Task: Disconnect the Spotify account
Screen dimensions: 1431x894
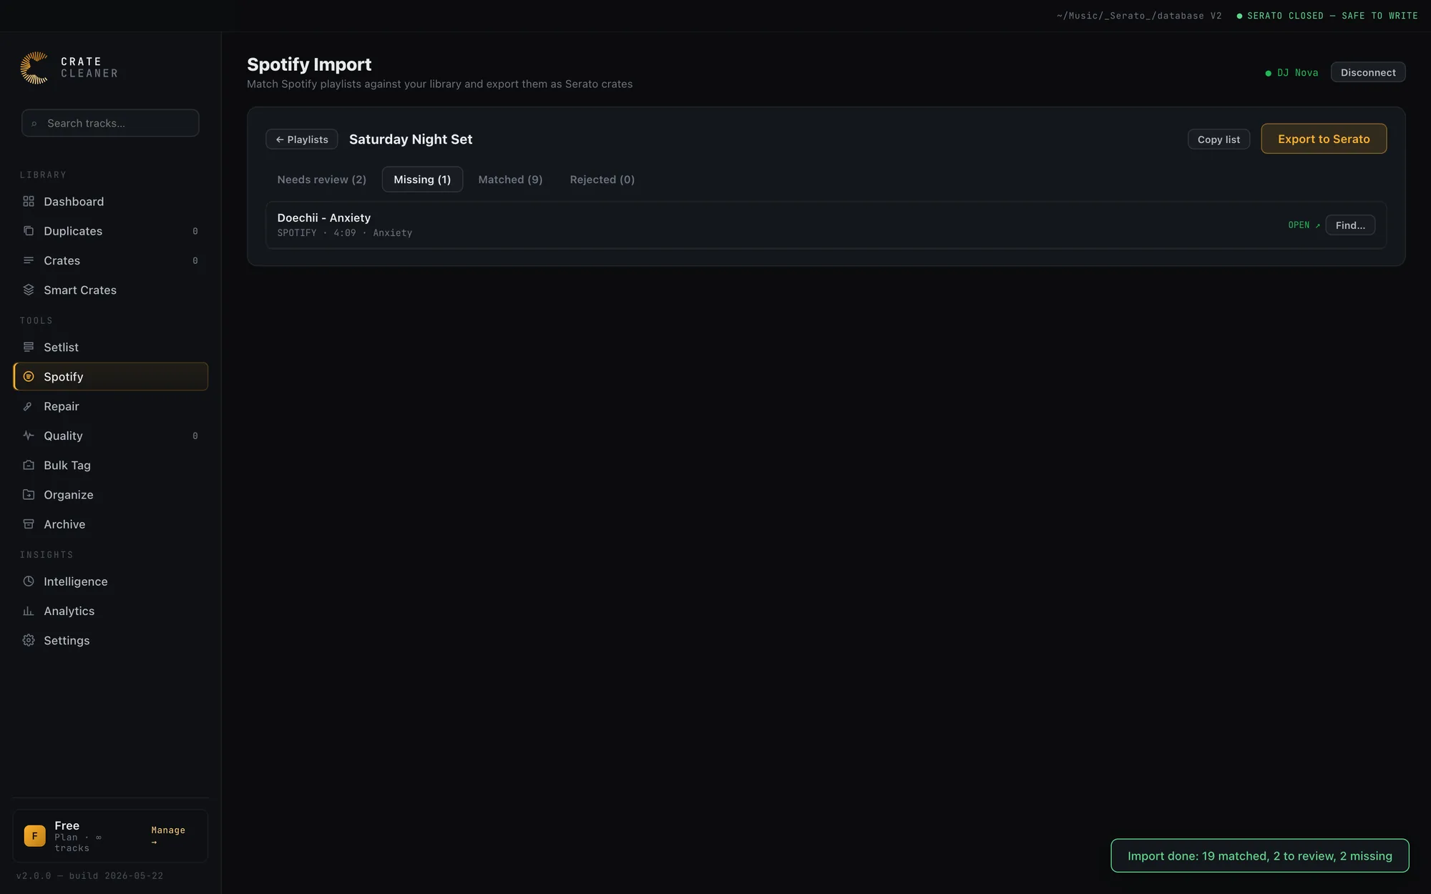Action: click(1368, 72)
